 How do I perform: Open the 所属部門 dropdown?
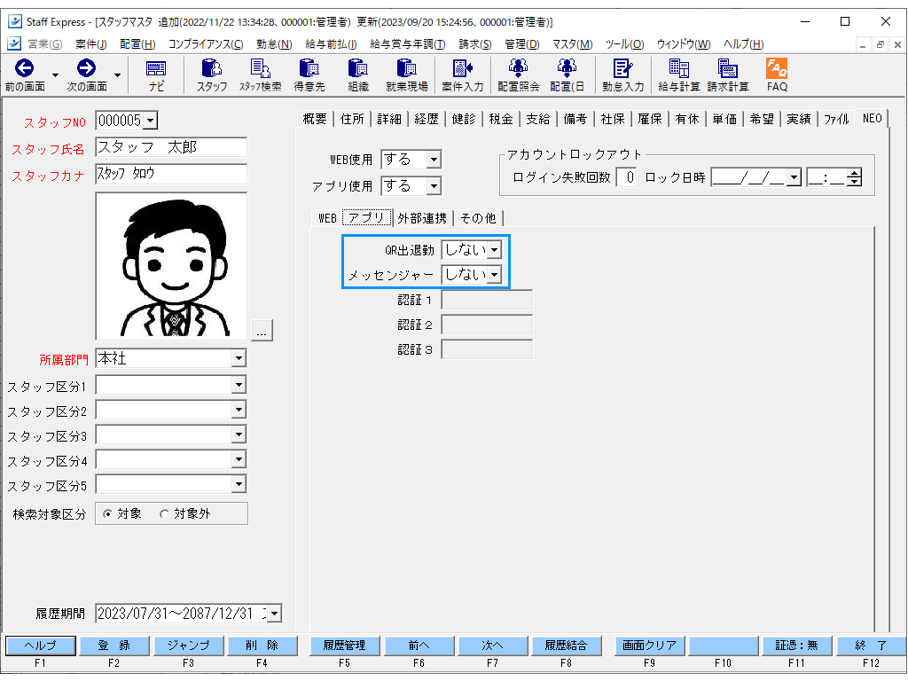[239, 358]
